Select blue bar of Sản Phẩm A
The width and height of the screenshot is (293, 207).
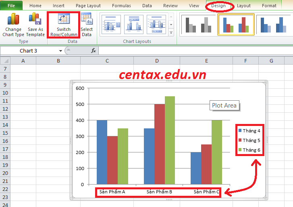[x=102, y=152]
